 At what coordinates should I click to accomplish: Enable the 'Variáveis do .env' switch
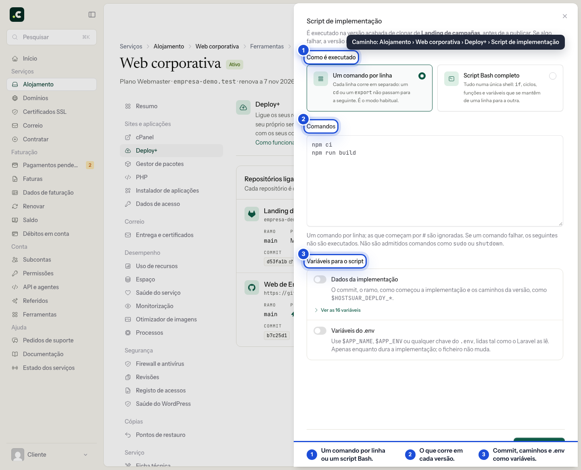pyautogui.click(x=320, y=331)
